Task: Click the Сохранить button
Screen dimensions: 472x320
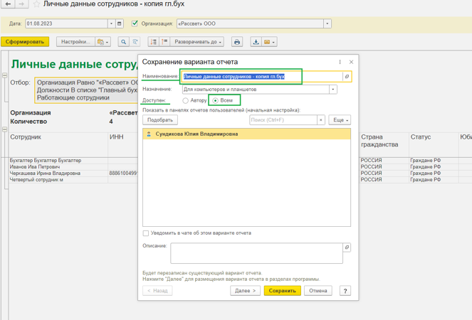Action: pos(282,291)
